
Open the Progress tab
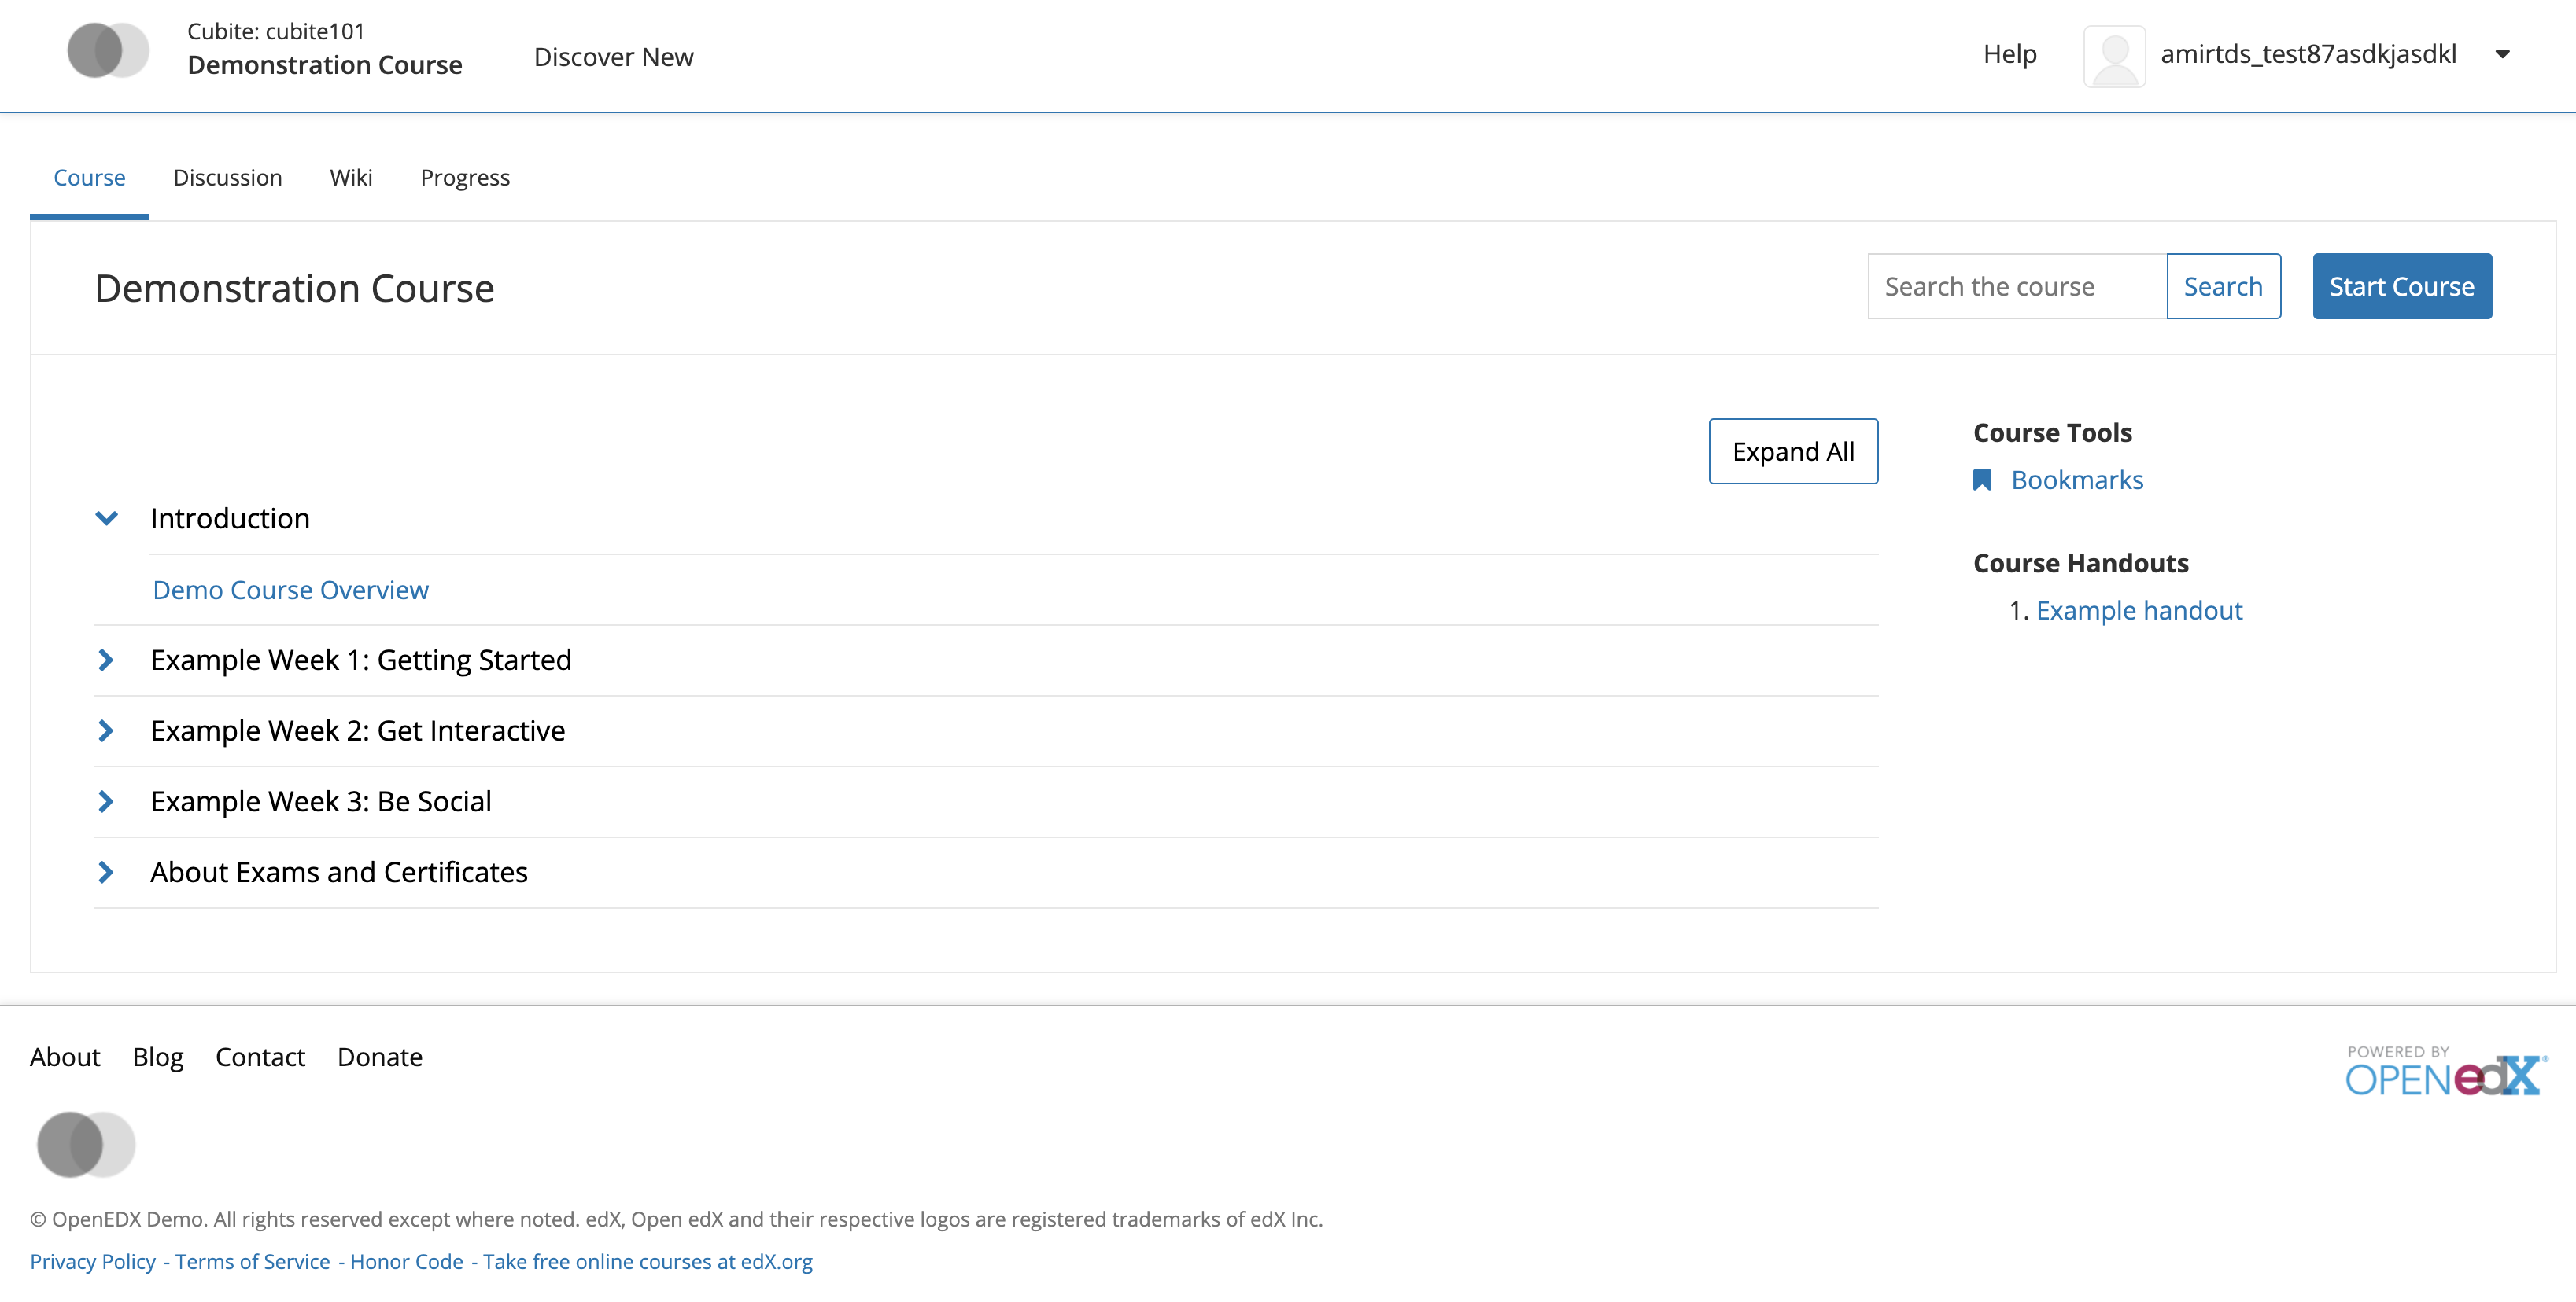465,178
